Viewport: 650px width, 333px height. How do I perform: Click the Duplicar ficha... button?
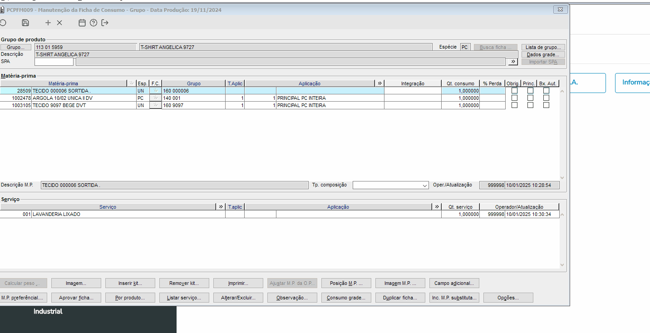(400, 298)
